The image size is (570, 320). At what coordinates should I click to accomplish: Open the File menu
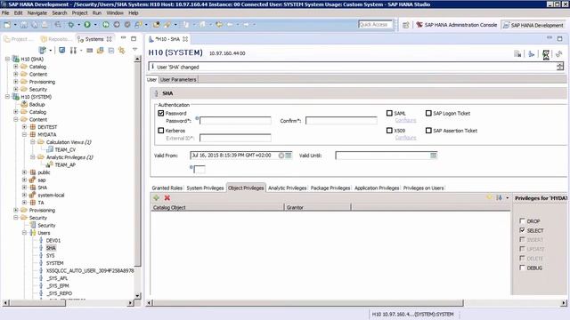(x=5, y=12)
